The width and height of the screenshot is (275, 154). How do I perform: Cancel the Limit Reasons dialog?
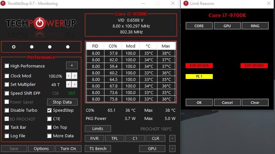(x=227, y=102)
